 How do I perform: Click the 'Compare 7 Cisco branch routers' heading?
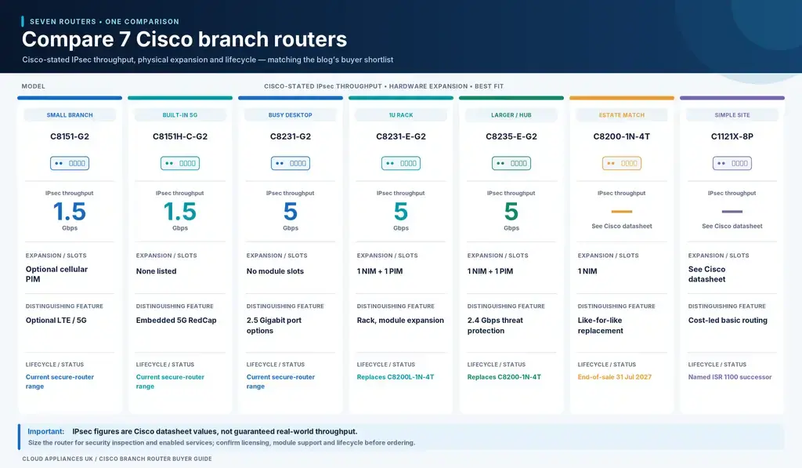184,39
